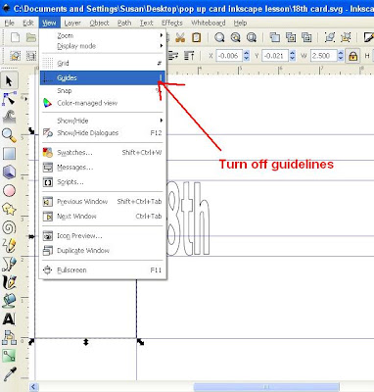Screen dimensions: 374x392
Task: Select the Connector tool
Action: coord(9,337)
